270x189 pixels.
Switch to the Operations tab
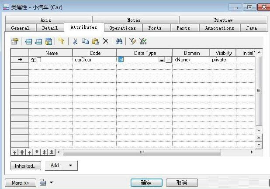point(123,28)
